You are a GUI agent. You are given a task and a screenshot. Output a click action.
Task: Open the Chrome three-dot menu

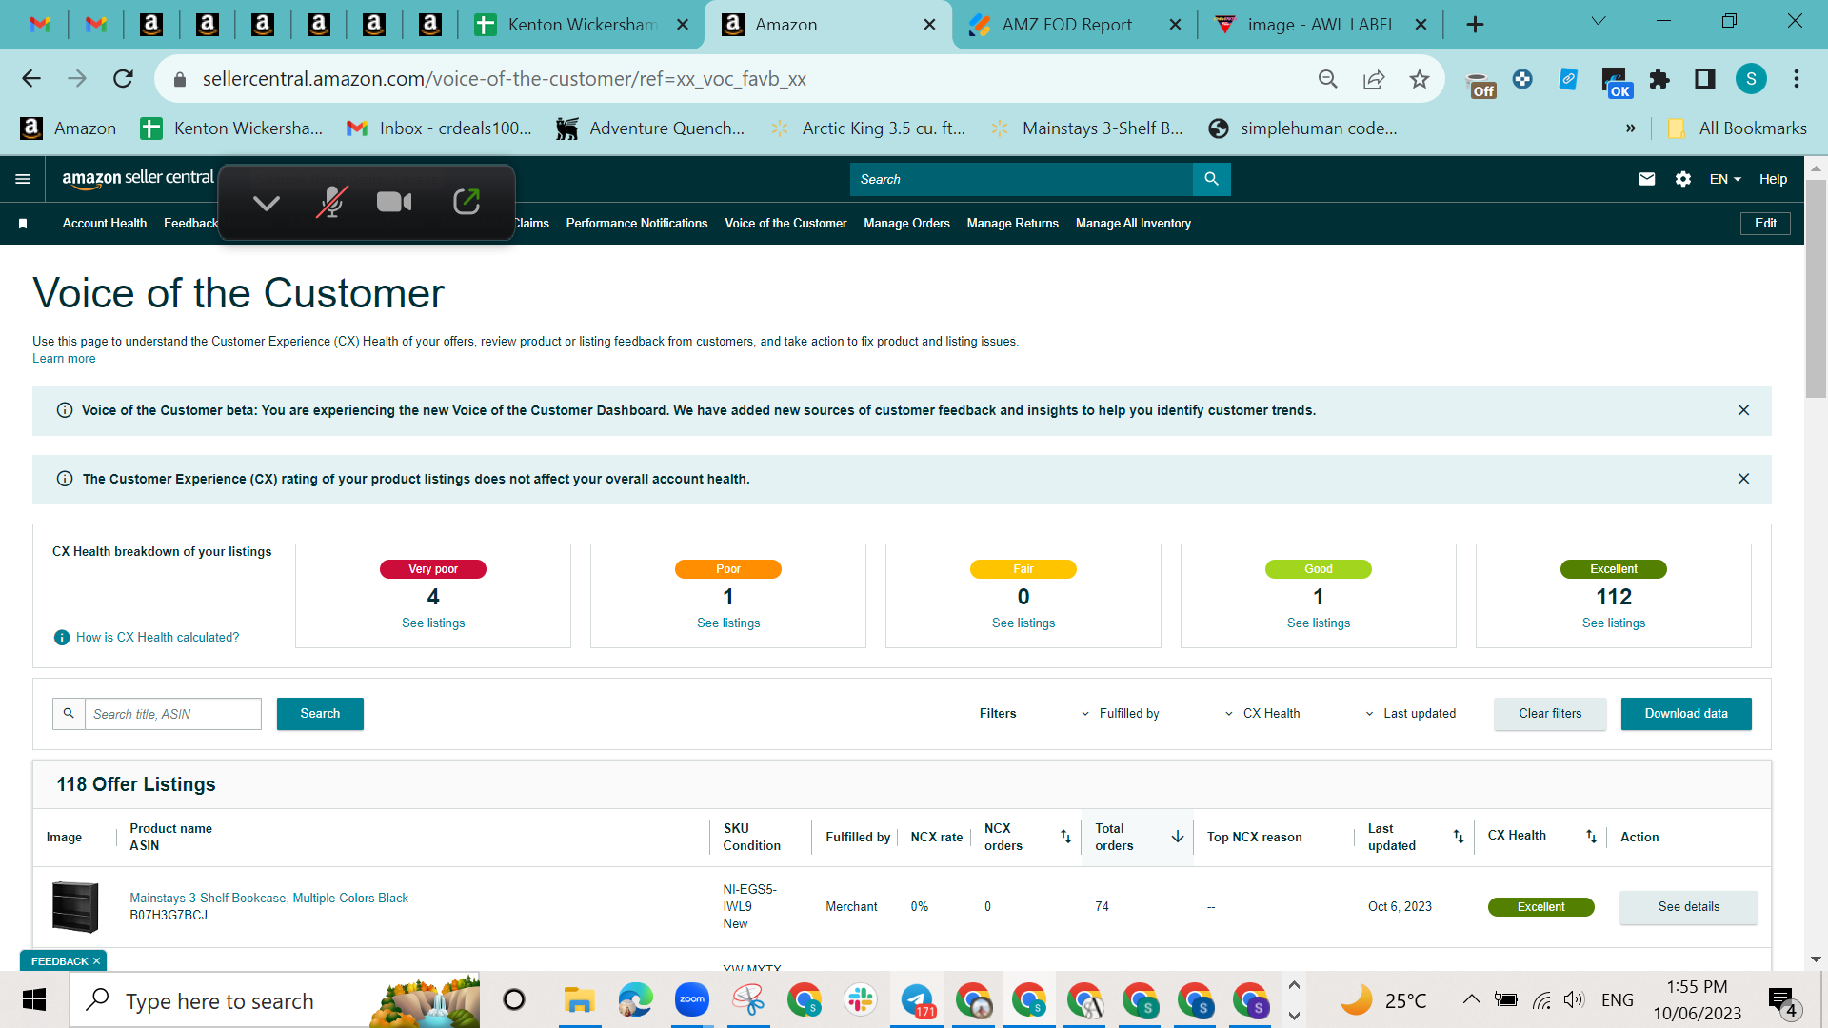(x=1797, y=79)
